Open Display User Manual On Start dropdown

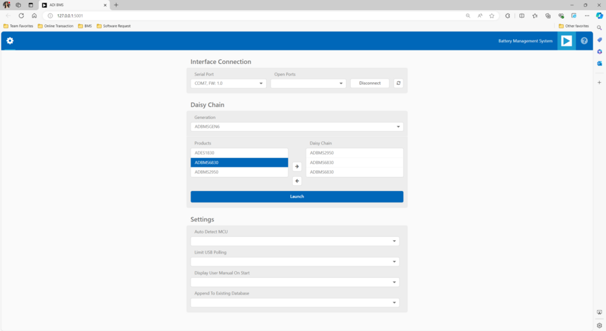295,283
